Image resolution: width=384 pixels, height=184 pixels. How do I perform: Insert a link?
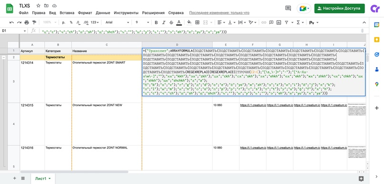coord(264,22)
